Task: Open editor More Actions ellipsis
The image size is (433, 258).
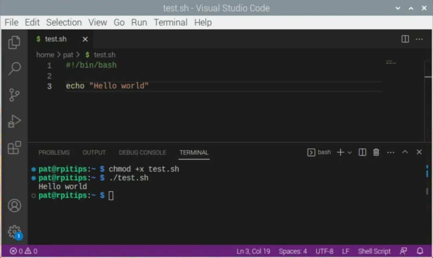Action: click(x=419, y=39)
